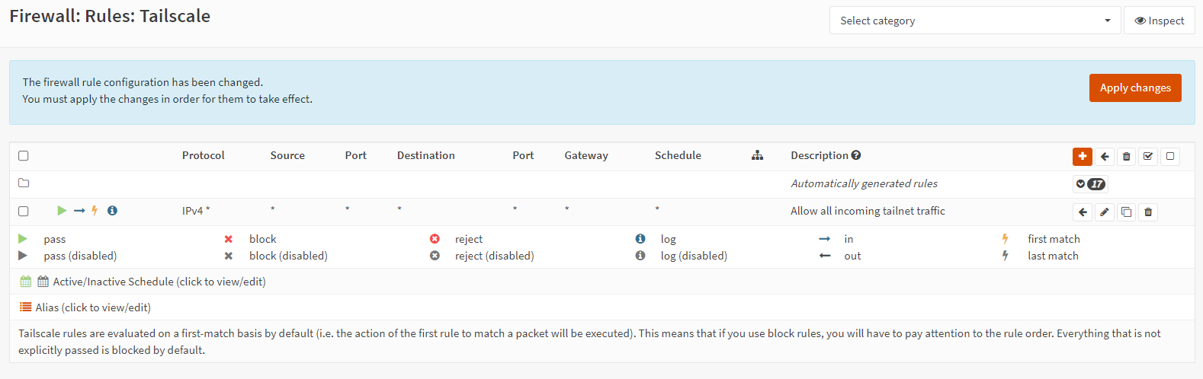Click the Source column header
This screenshot has height=379, width=1203.
point(287,155)
